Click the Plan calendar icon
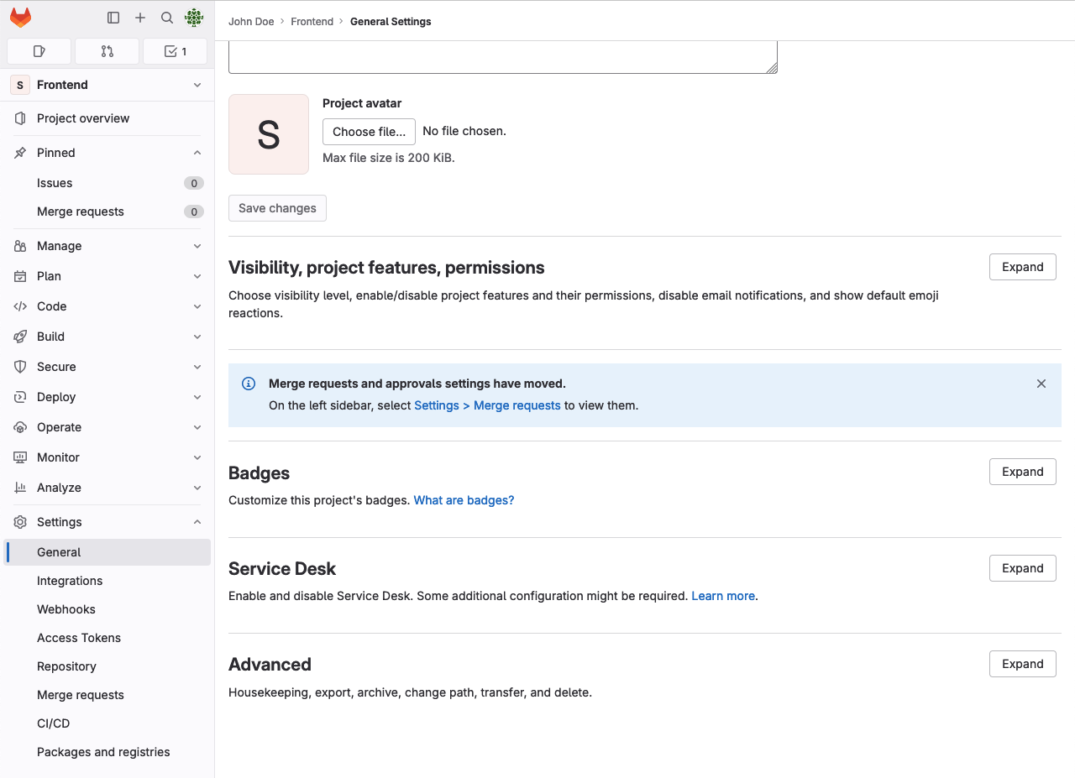 coord(20,276)
